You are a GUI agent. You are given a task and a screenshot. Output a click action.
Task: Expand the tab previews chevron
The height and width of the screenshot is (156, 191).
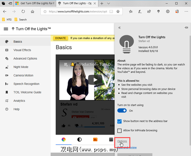pos(108,3)
